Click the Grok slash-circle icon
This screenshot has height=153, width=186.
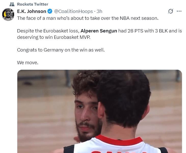tap(171, 11)
